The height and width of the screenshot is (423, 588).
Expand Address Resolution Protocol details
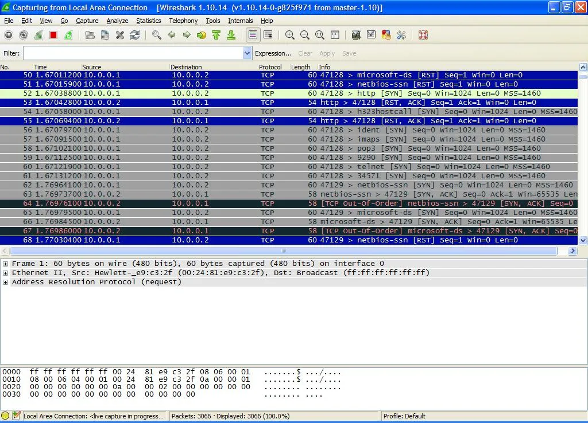(x=5, y=281)
